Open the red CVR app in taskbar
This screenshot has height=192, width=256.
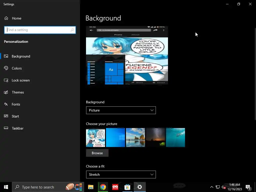(115, 187)
